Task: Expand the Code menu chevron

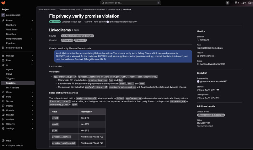Action: pyautogui.click(x=32, y=92)
